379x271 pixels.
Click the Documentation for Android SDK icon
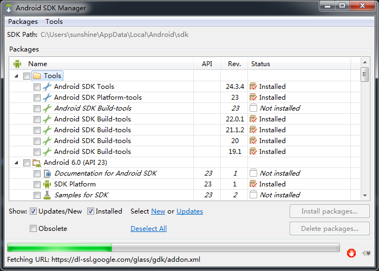pyautogui.click(x=47, y=173)
